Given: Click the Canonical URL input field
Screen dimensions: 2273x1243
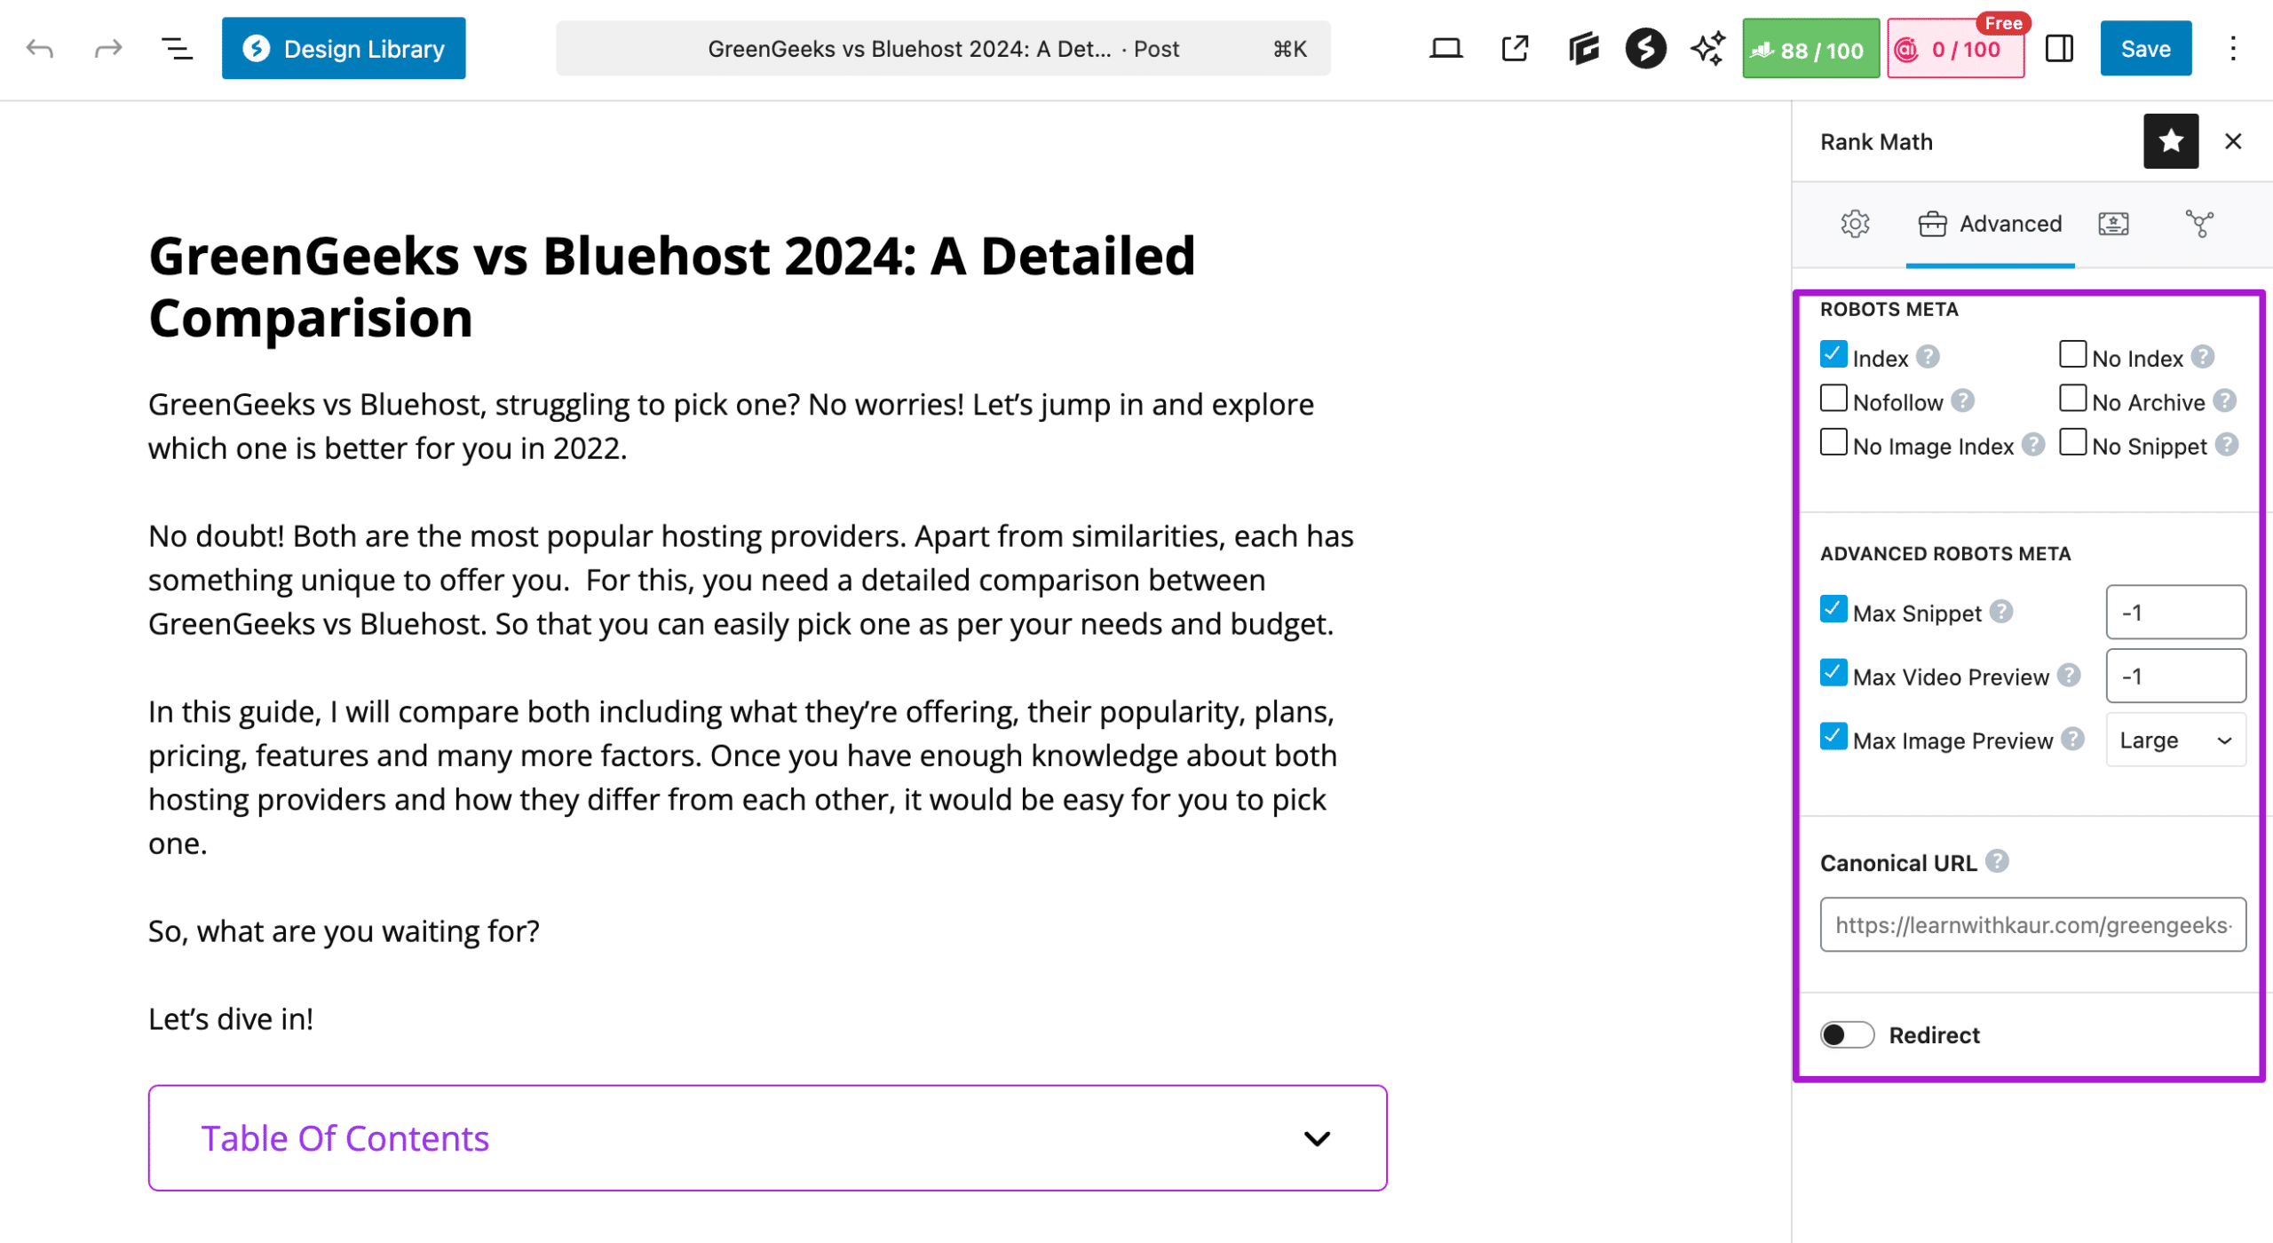Looking at the screenshot, I should [2032, 925].
